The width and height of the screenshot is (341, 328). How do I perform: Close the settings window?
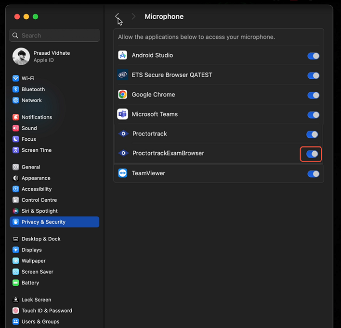17,17
